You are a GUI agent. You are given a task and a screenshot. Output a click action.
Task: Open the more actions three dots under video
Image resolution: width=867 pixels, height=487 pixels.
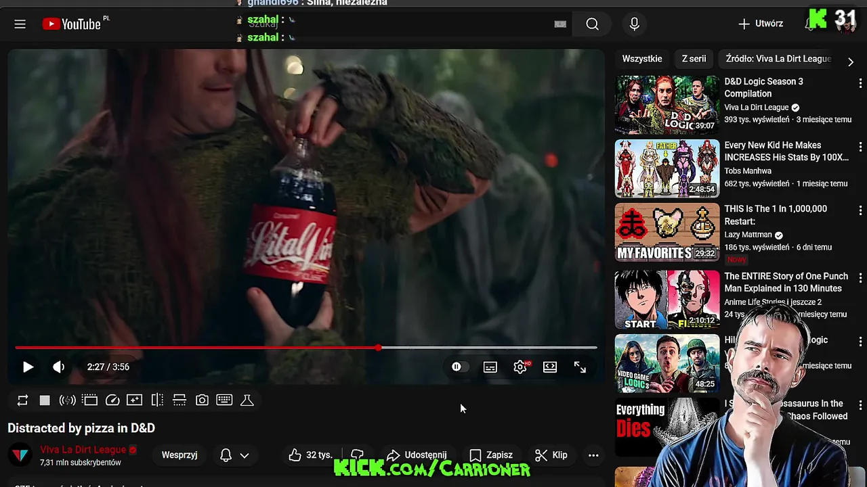(593, 455)
